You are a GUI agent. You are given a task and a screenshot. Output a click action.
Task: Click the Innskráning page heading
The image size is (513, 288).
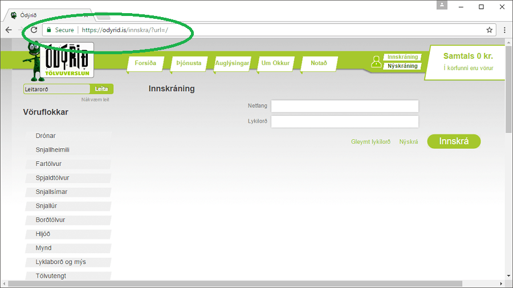point(172,89)
